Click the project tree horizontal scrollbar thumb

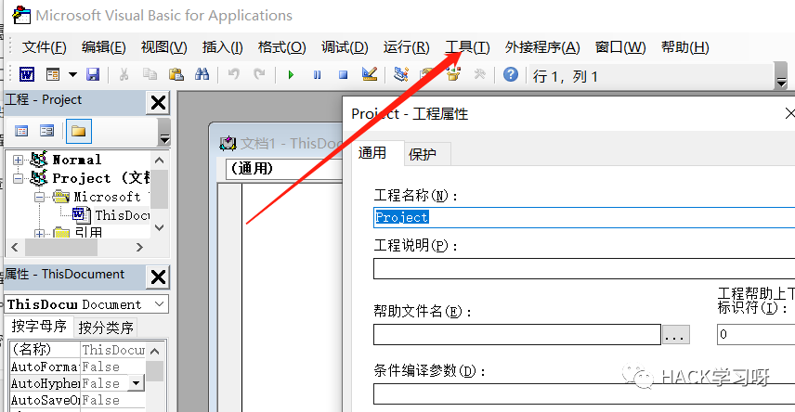(x=61, y=248)
